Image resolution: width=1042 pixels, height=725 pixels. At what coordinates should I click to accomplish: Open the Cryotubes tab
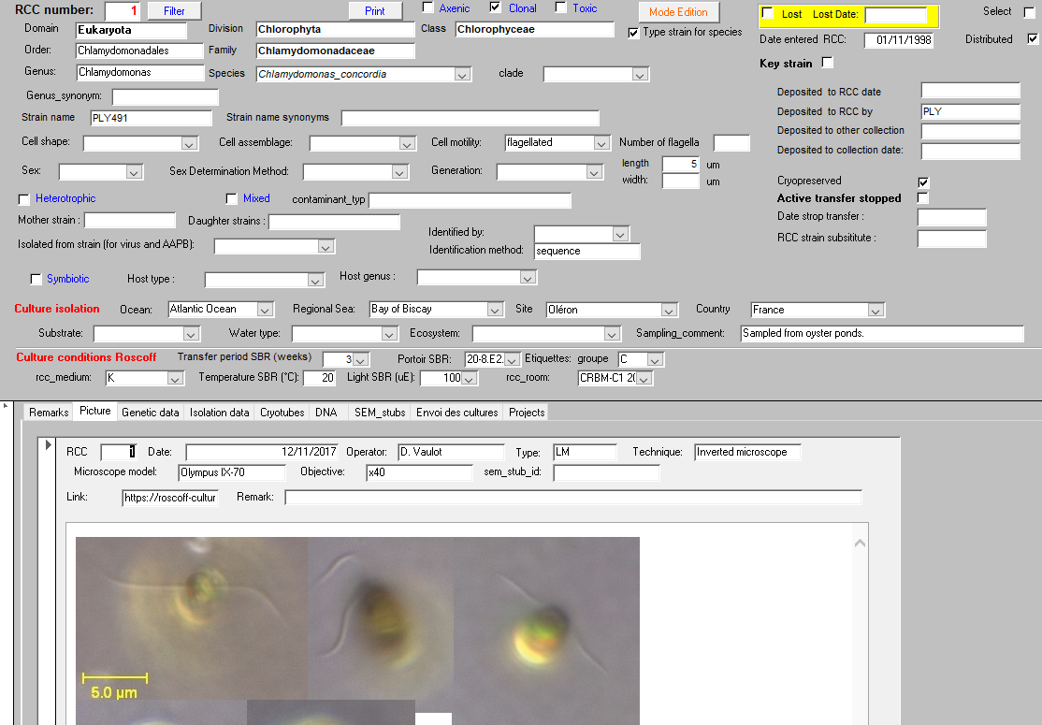pyautogui.click(x=282, y=413)
